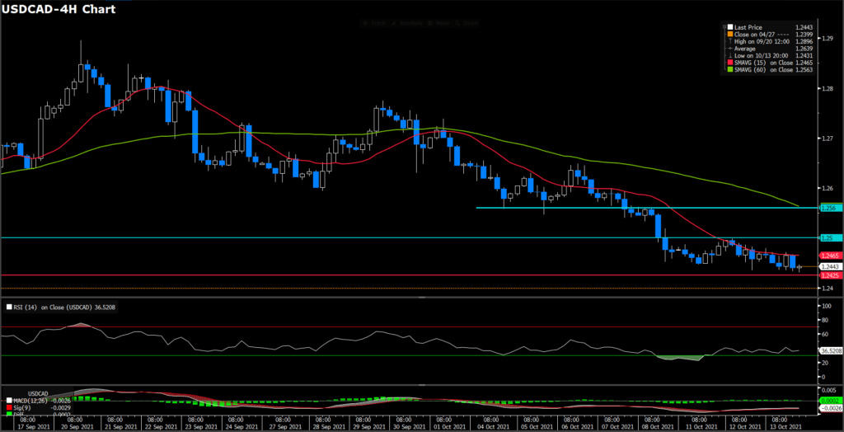Viewport: 844px width, 432px height.
Task: Click the USDCAD label in MACD legend
Action: [x=38, y=394]
